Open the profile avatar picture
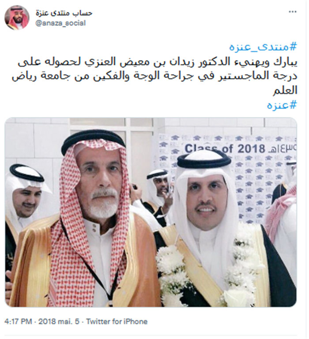The width and height of the screenshot is (309, 339). coord(17,18)
